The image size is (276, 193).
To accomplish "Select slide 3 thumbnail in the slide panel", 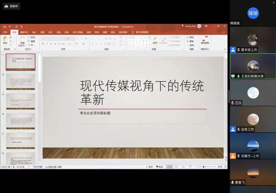I will [x=20, y=101].
